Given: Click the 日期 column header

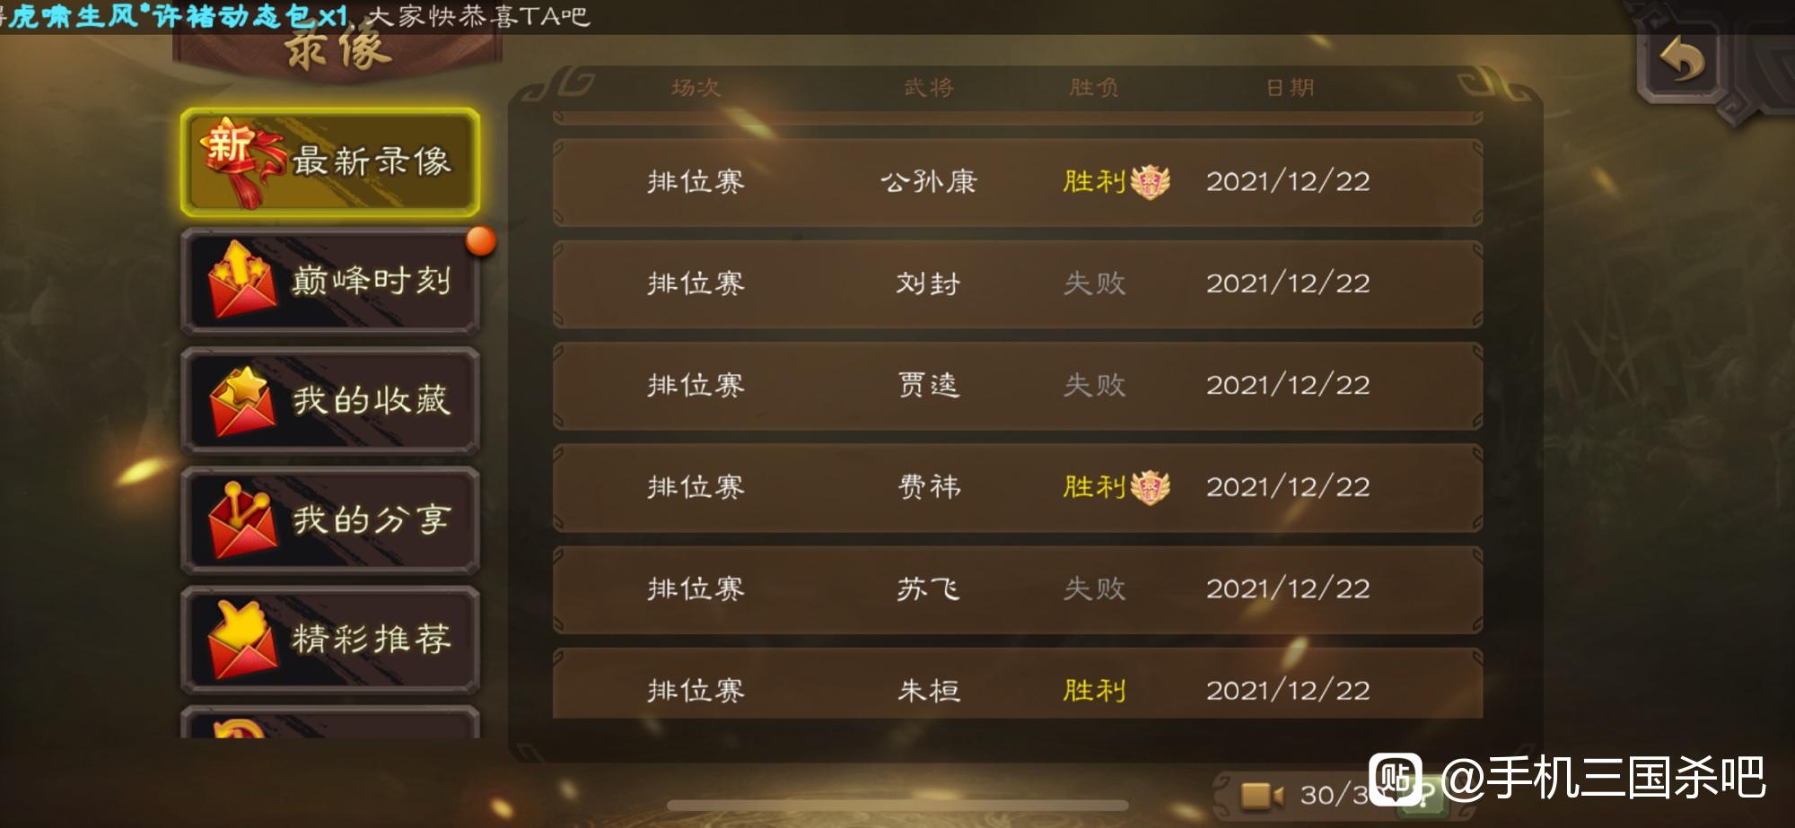Looking at the screenshot, I should pos(1290,88).
